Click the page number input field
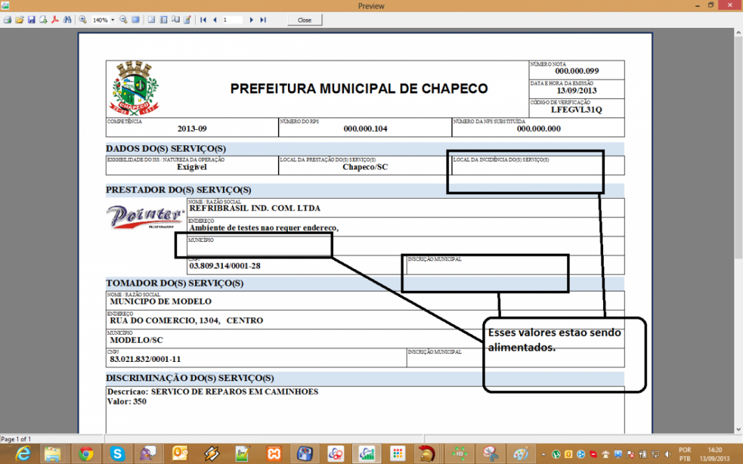The image size is (743, 464). pos(232,20)
